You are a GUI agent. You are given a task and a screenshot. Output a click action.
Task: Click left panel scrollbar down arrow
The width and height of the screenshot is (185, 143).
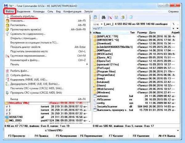click(x=89, y=121)
